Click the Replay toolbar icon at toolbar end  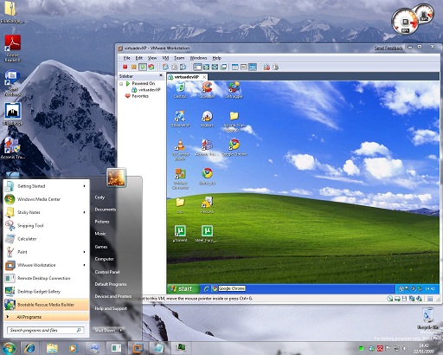pos(275,67)
